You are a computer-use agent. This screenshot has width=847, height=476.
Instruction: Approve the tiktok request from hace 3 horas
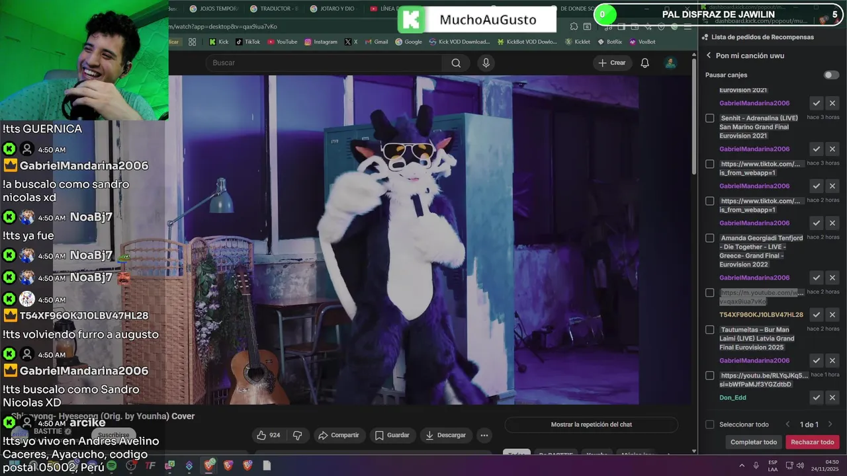pyautogui.click(x=817, y=186)
